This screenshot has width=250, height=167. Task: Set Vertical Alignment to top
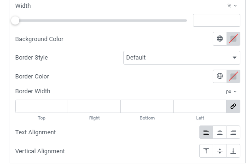(x=206, y=151)
